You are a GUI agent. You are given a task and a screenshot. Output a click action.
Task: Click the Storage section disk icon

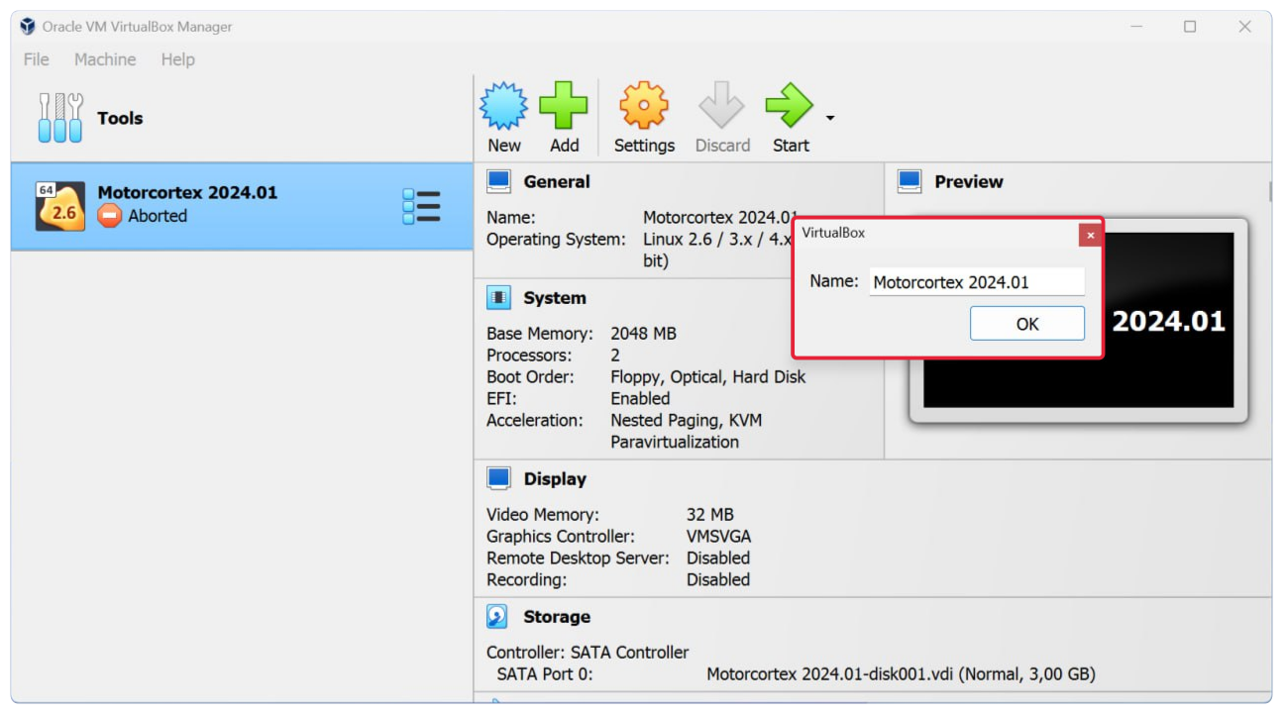point(497,616)
